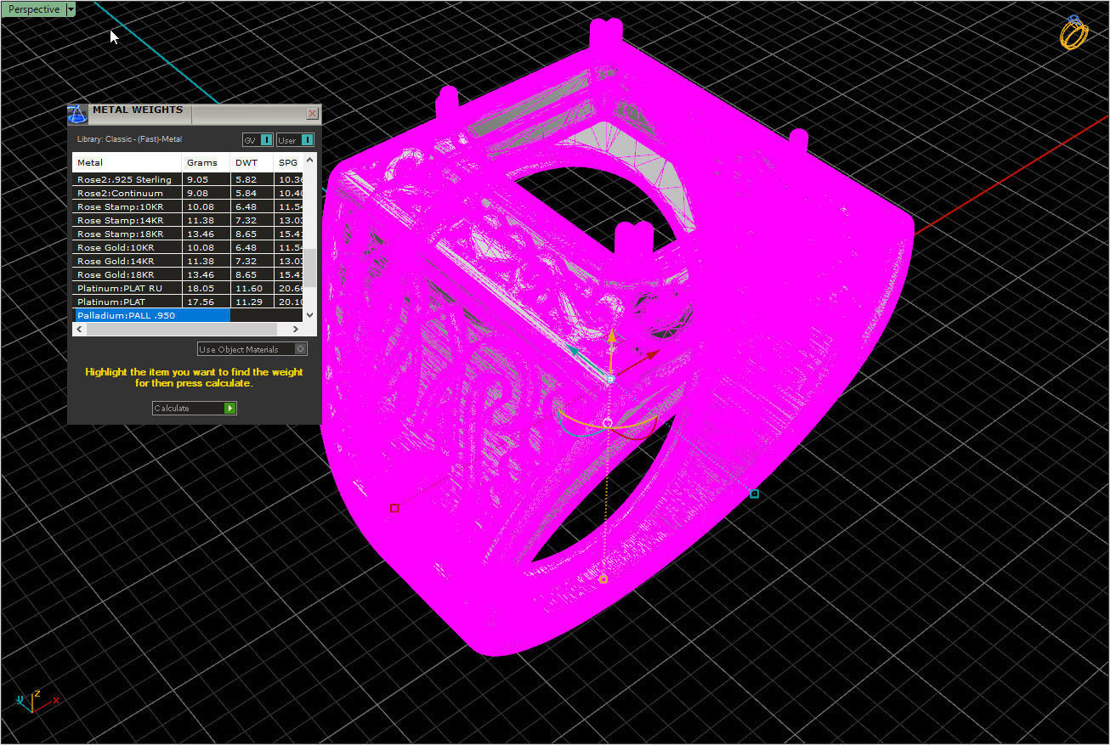Select the Rose Stamp:10KR row

[x=188, y=206]
